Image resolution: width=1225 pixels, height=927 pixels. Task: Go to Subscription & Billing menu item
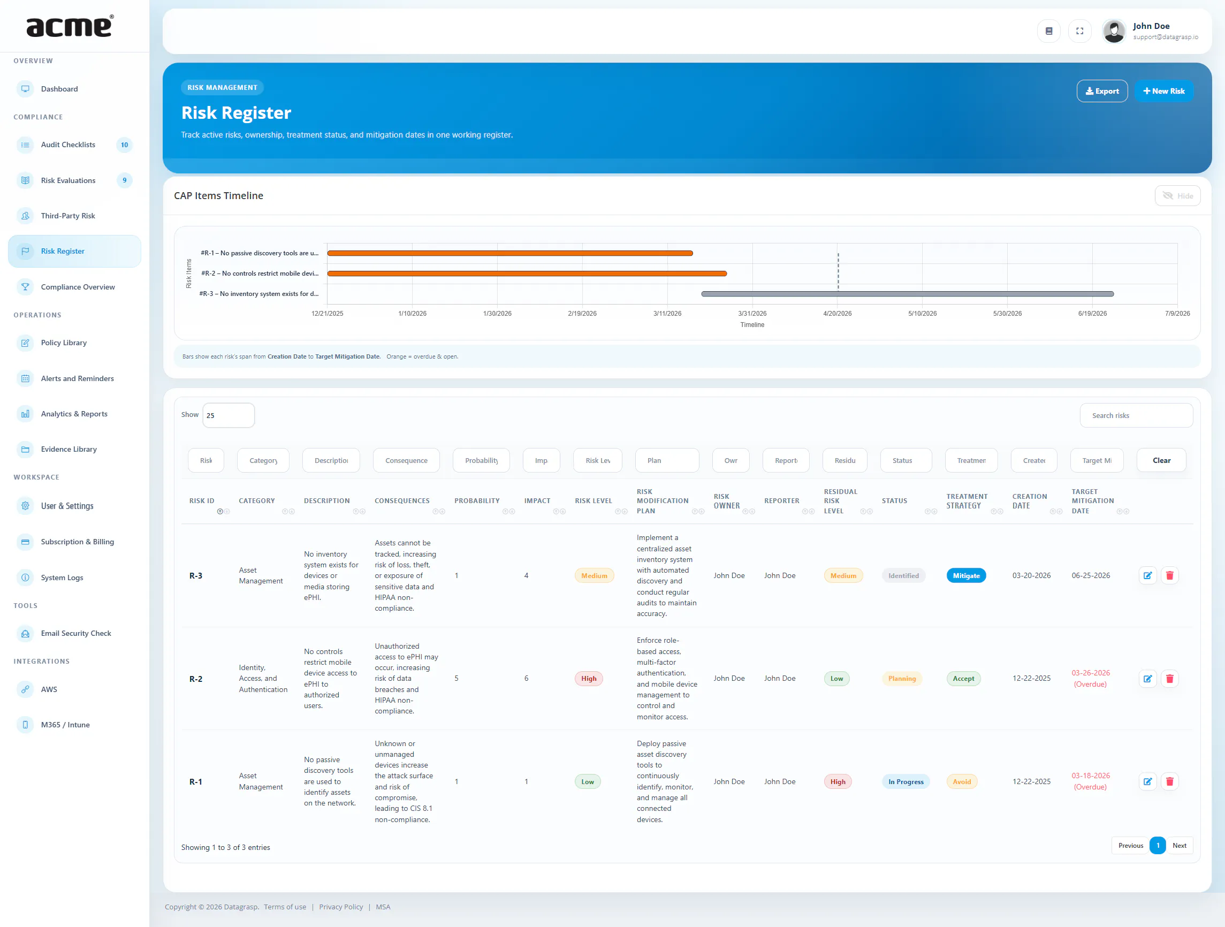point(74,542)
